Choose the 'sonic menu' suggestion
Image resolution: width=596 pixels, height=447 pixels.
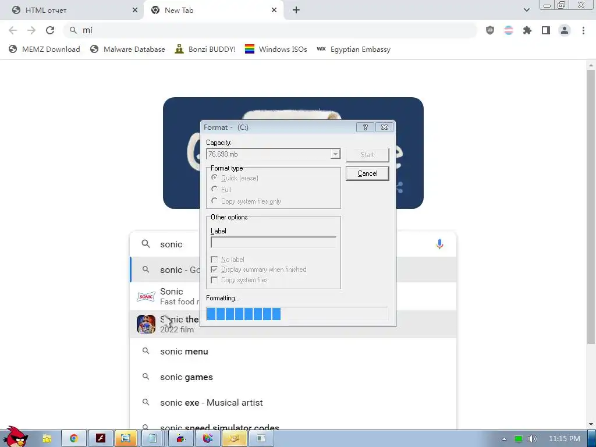pyautogui.click(x=293, y=351)
